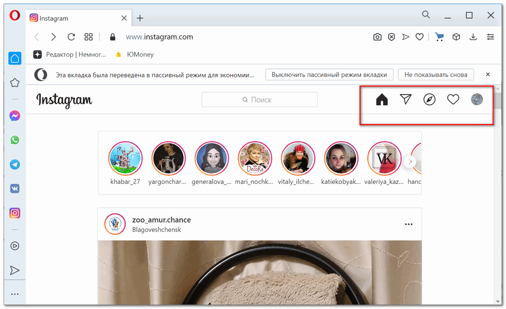Open Telegram in the Opera sidebar
This screenshot has width=506, height=309.
point(15,165)
